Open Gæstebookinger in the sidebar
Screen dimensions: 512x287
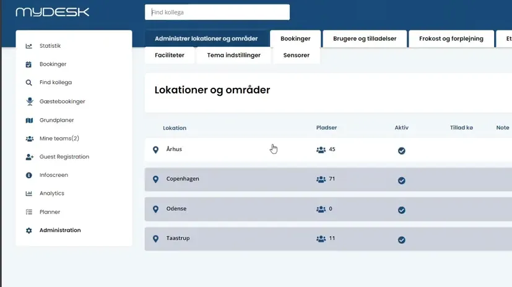63,101
